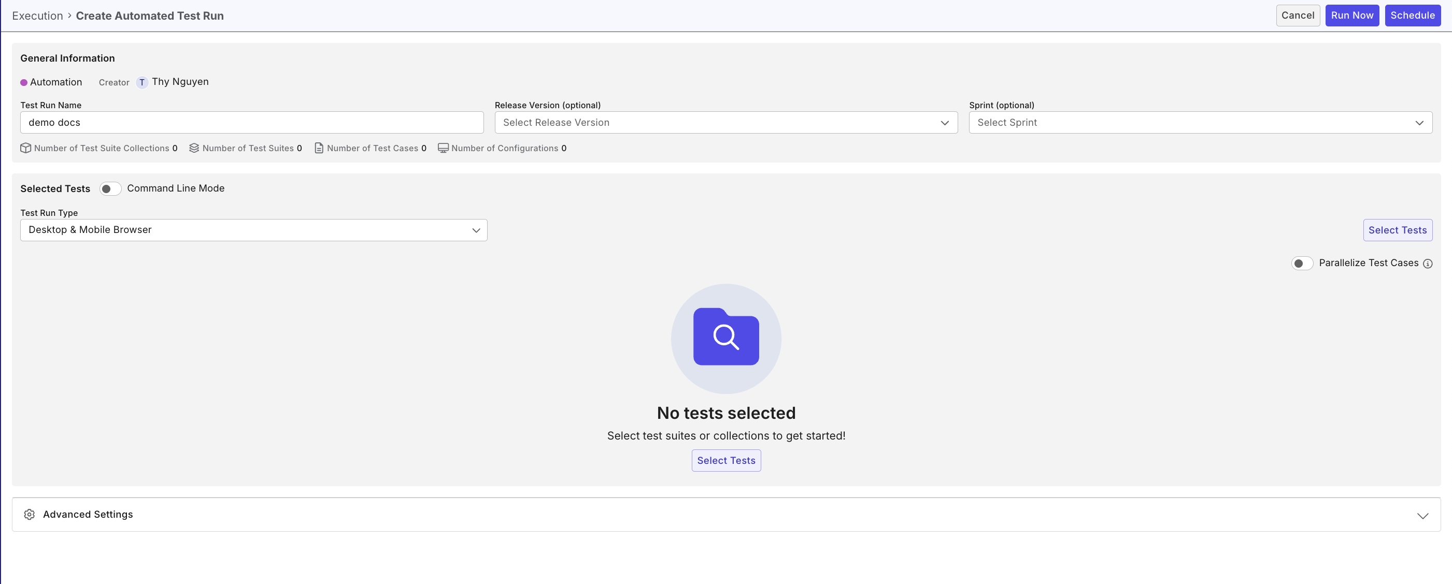Viewport: 1452px width, 584px height.
Task: Cancel the test run creation
Action: pos(1297,16)
